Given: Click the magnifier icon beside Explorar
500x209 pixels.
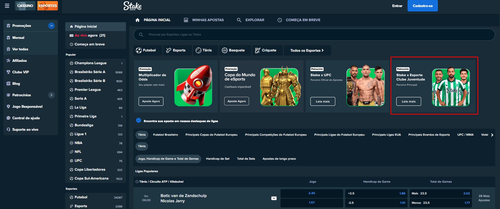Looking at the screenshot, I should click(x=239, y=20).
